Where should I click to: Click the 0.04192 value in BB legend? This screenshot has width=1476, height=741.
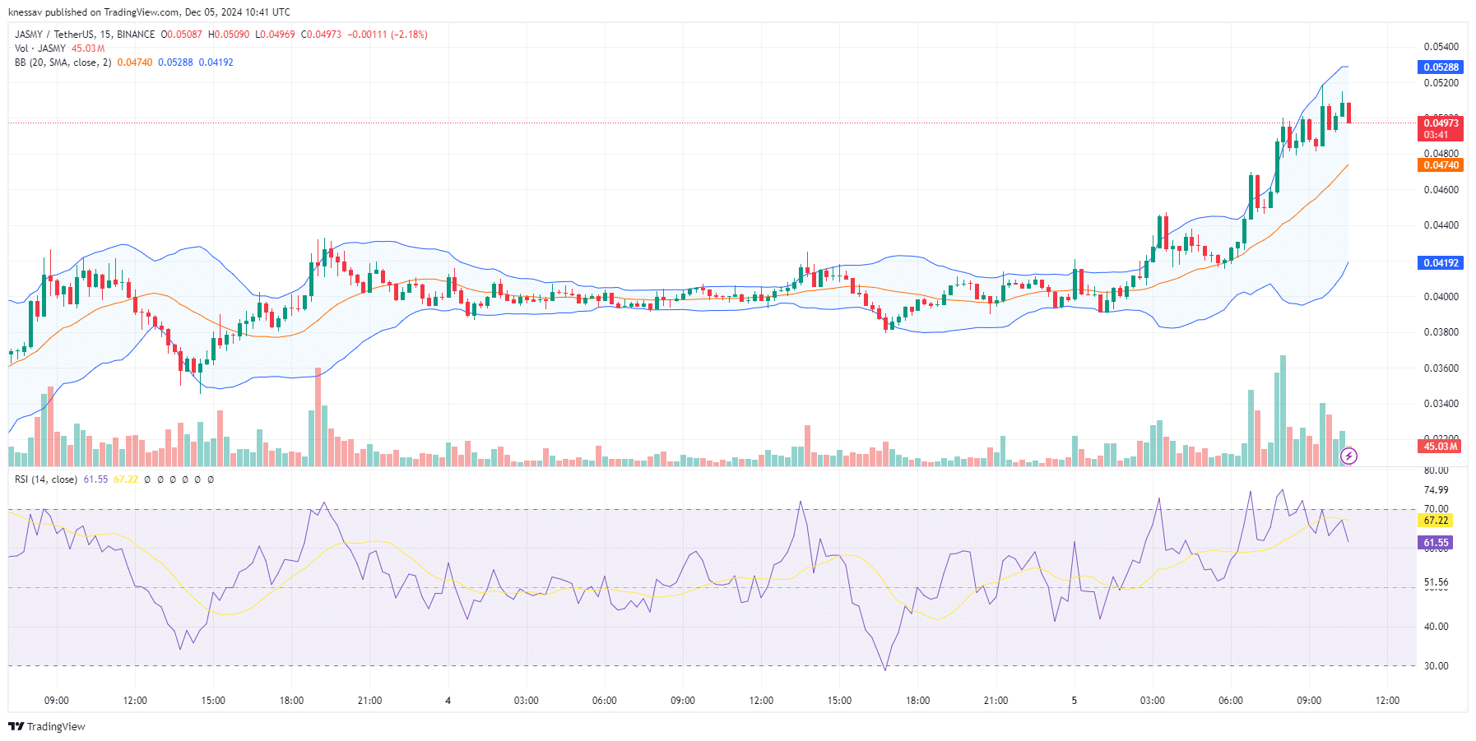216,63
